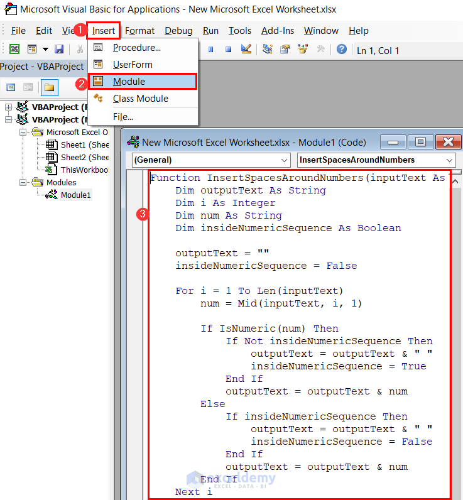Click the "Dim i As Integer" code line
The height and width of the screenshot is (500, 463).
click(x=225, y=203)
